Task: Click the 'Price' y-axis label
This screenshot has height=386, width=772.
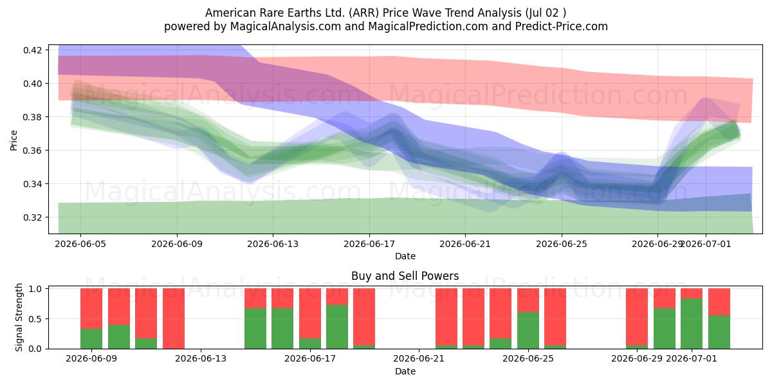Action: click(14, 140)
